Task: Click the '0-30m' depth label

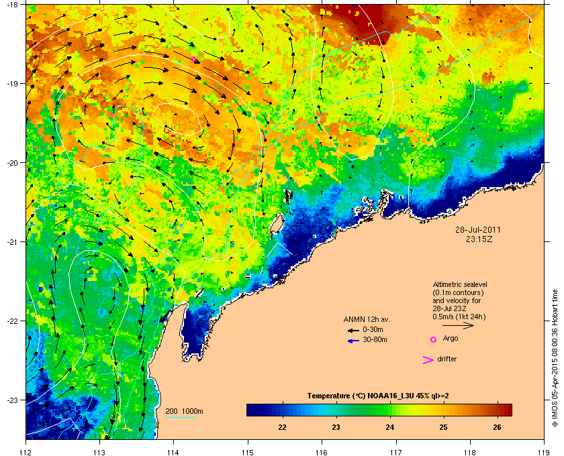Action: [373, 329]
